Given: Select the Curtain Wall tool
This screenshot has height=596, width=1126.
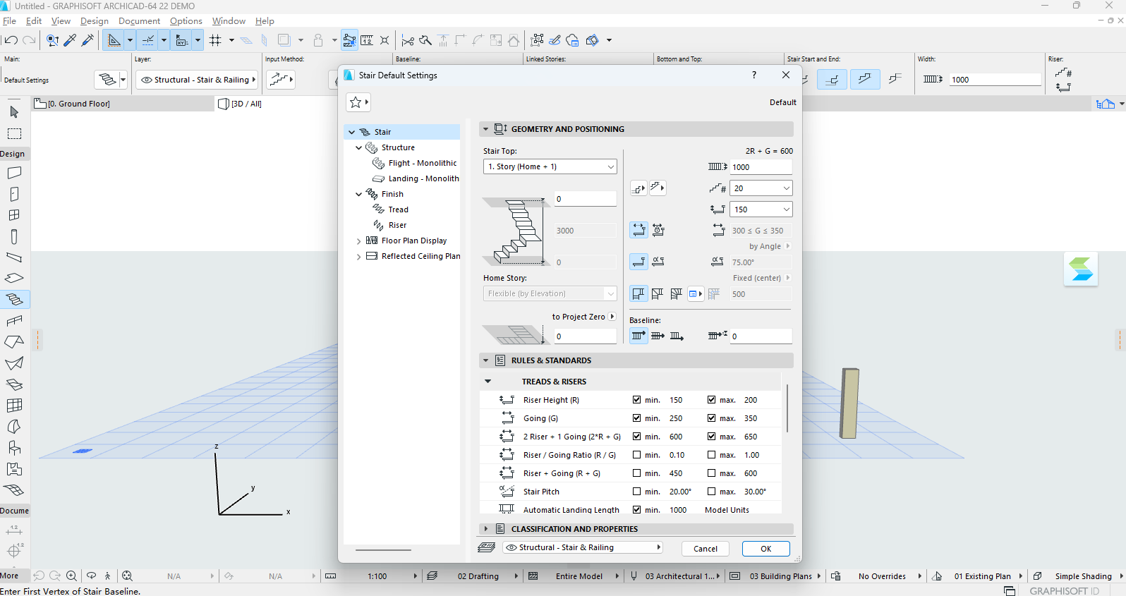Looking at the screenshot, I should click(14, 406).
